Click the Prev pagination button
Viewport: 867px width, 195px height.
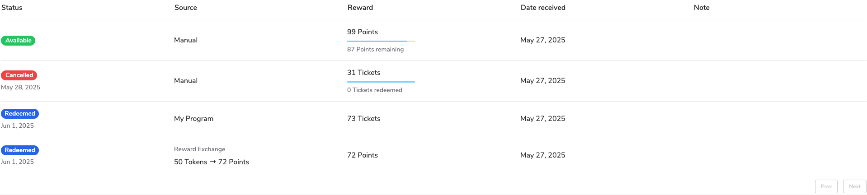coord(826,186)
